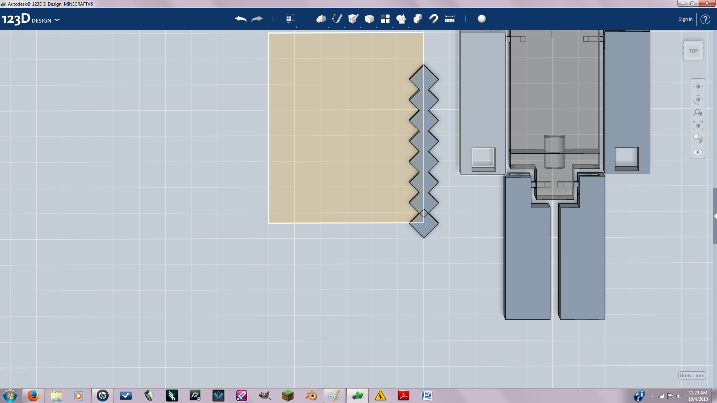Viewport: 717px width, 403px height.
Task: Select the Zoom navigation tool
Action: click(x=698, y=113)
